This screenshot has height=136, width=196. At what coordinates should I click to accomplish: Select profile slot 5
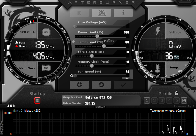177,101
